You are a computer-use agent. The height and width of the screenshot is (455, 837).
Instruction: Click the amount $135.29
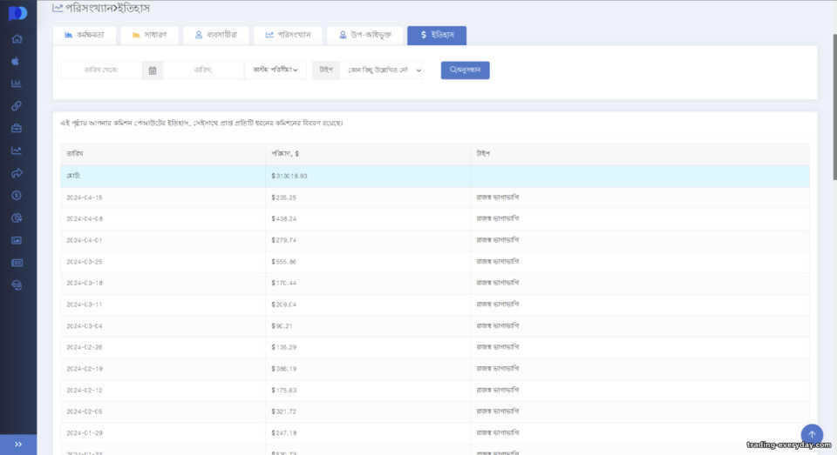pyautogui.click(x=284, y=347)
